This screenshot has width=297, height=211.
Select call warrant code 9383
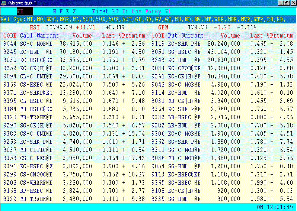tap(10, 133)
